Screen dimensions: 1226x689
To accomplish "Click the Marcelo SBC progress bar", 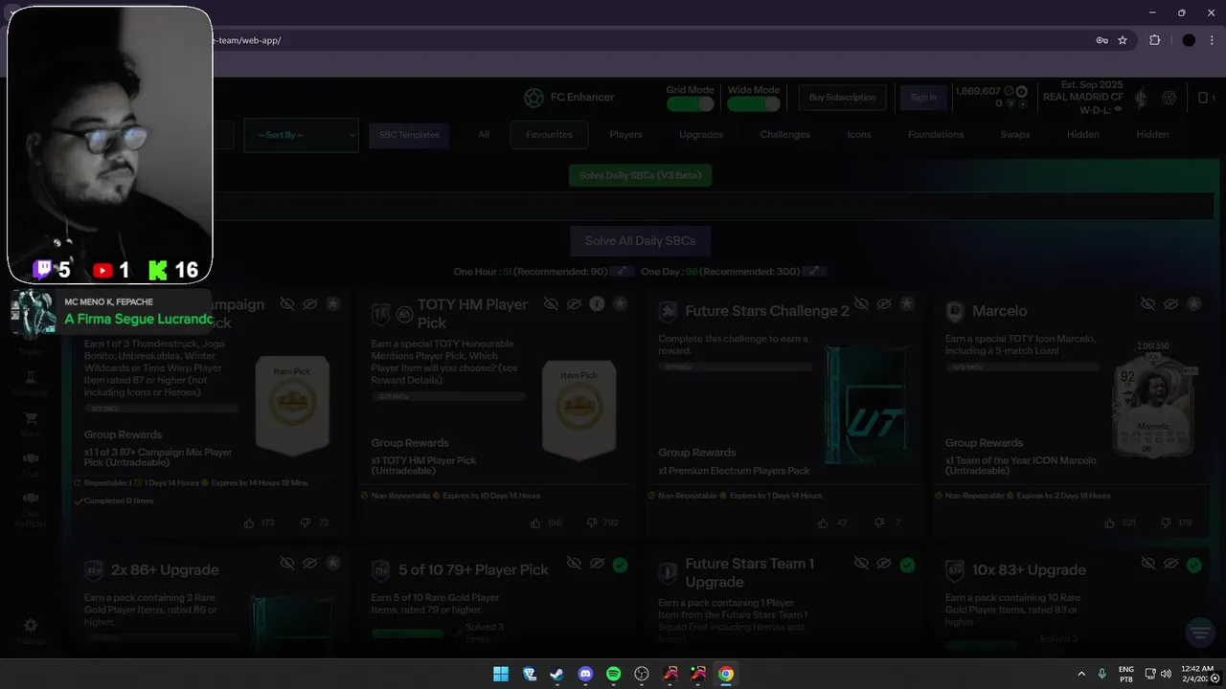I will 1022,367.
